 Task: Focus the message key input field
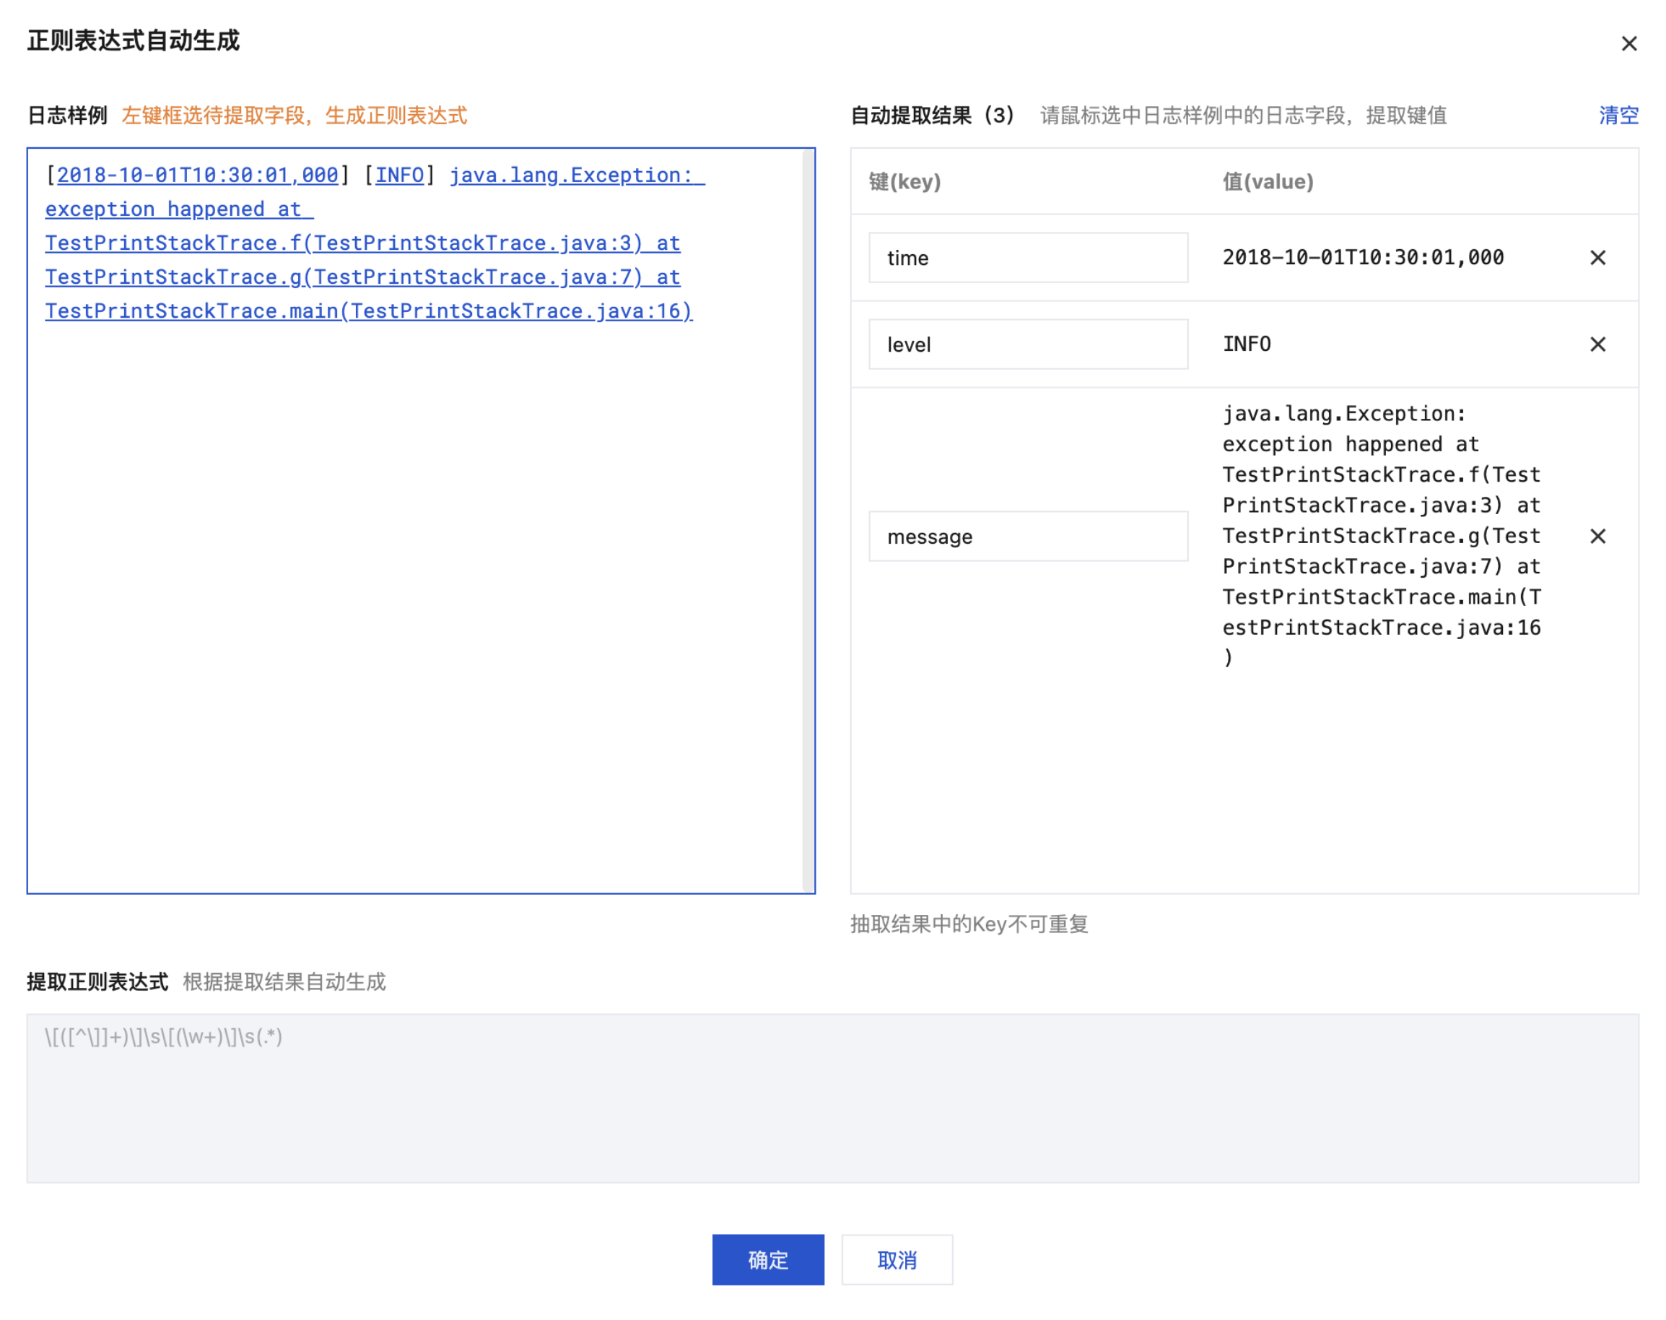tap(1027, 537)
